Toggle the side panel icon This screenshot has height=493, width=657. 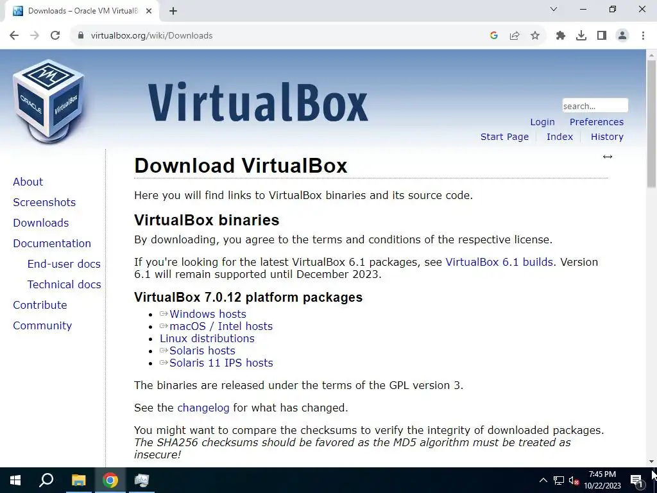click(602, 36)
